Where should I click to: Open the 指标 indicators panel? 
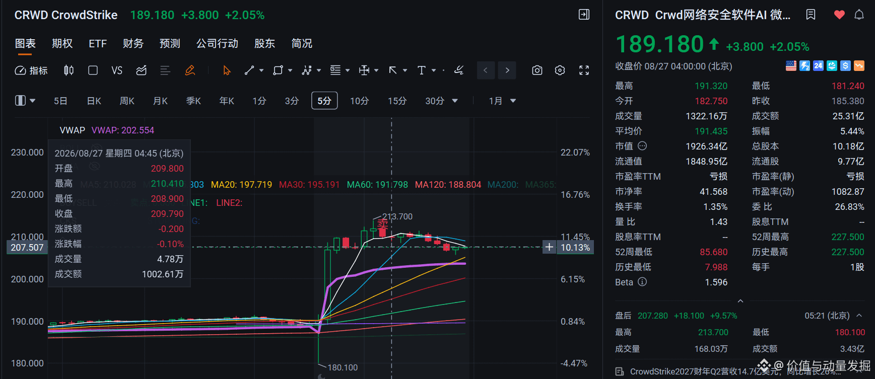coord(31,70)
